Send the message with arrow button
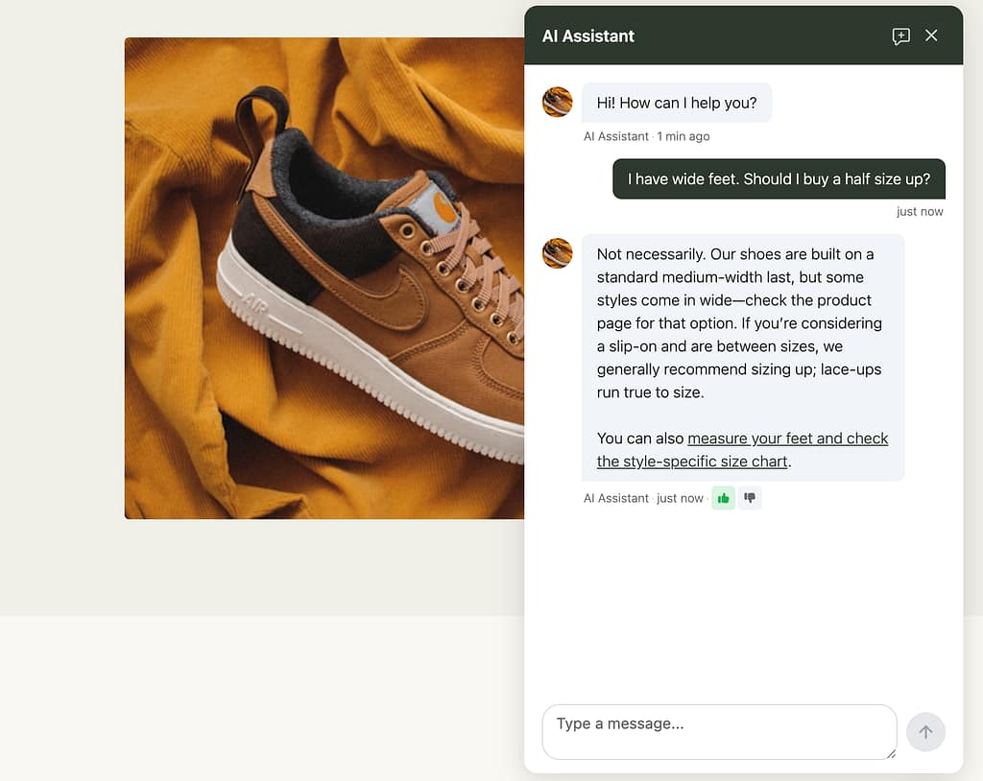This screenshot has width=983, height=781. [x=925, y=731]
